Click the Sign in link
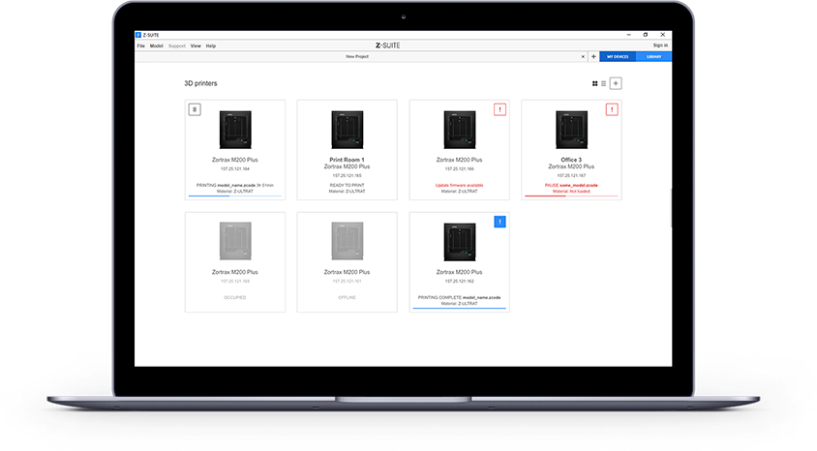 click(660, 45)
